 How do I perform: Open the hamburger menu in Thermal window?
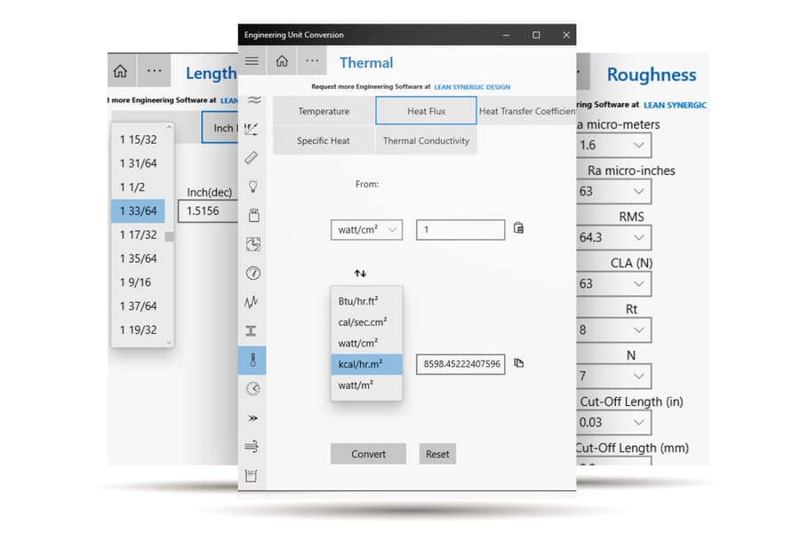(252, 61)
